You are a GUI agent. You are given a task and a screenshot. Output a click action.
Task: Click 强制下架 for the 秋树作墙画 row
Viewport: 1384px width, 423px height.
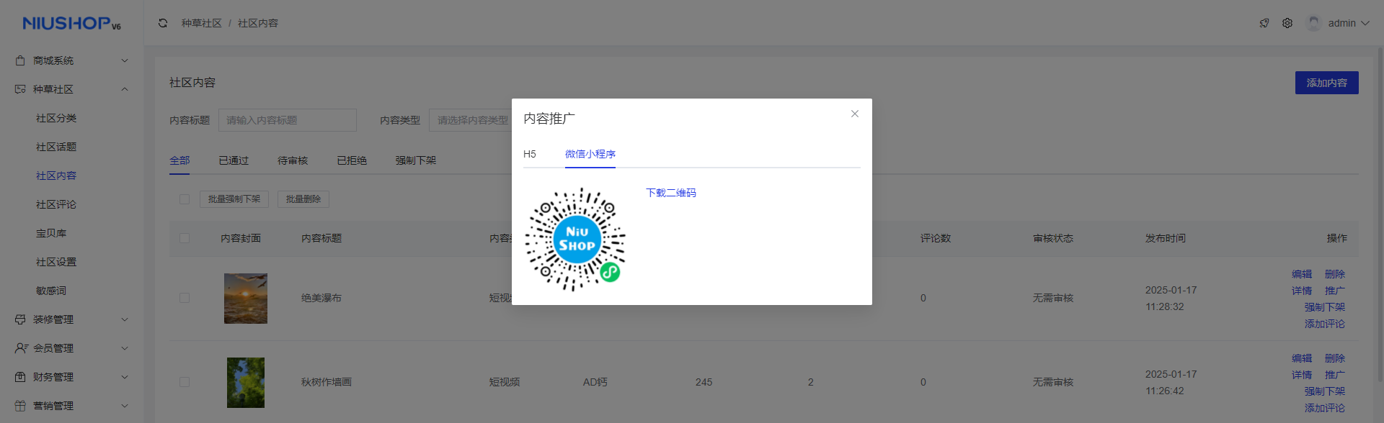click(1325, 391)
